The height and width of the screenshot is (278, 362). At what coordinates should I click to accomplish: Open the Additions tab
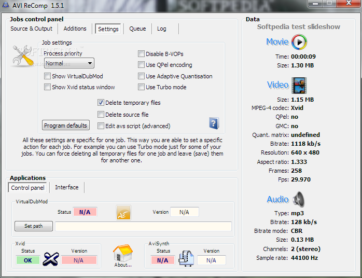coord(75,29)
